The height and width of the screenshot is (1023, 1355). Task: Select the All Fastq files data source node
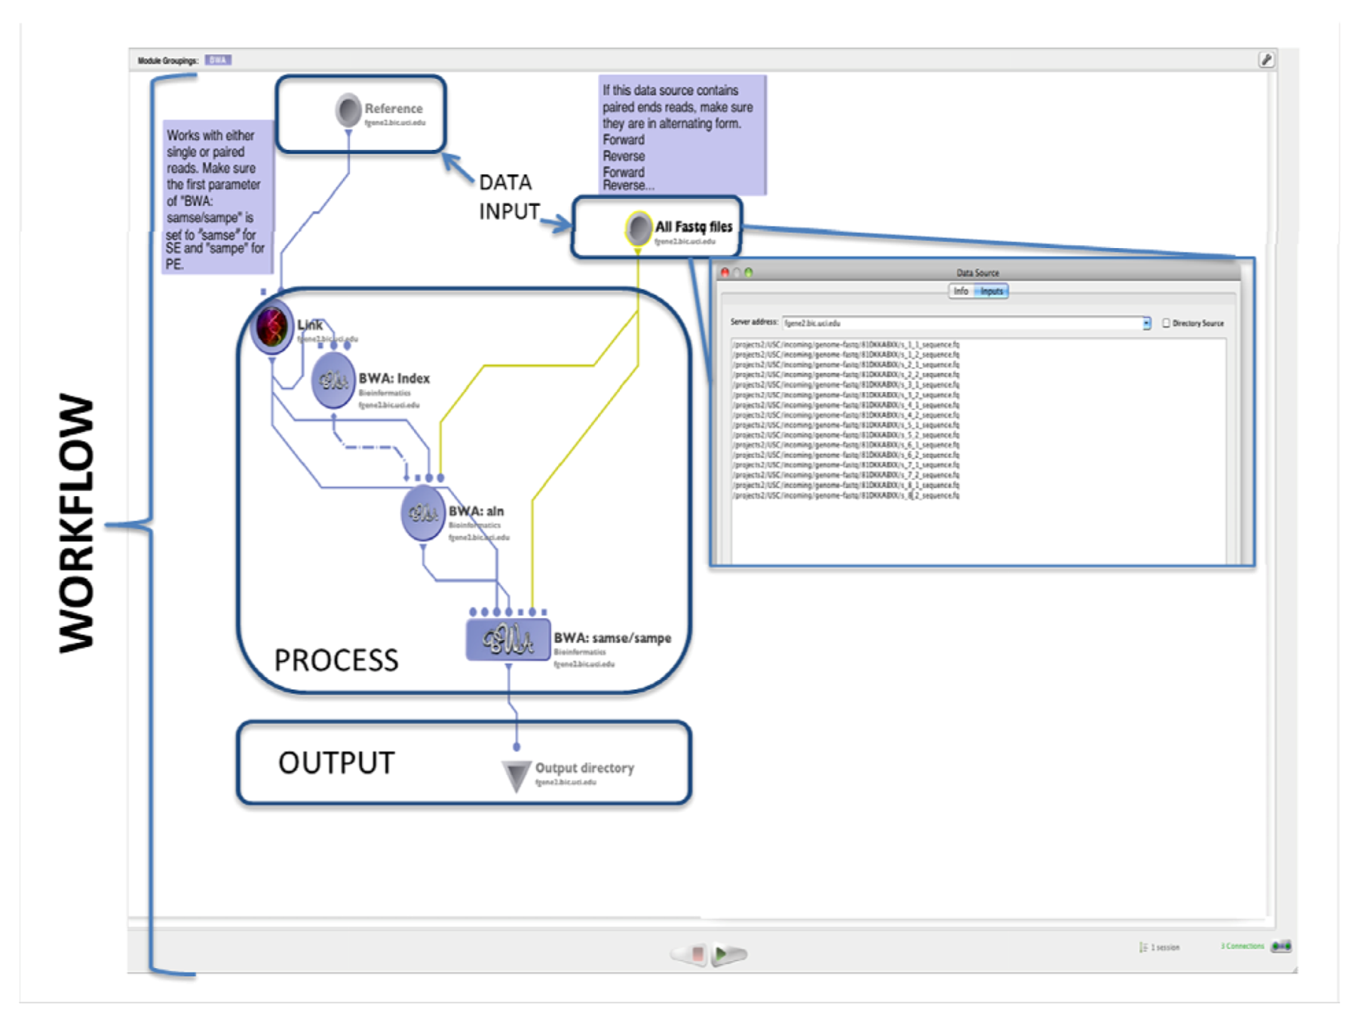coord(638,229)
